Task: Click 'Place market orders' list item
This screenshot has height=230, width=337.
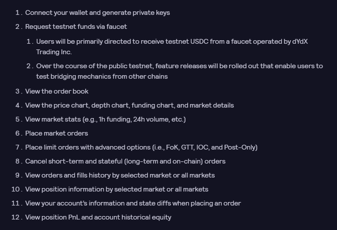Action: [56, 133]
